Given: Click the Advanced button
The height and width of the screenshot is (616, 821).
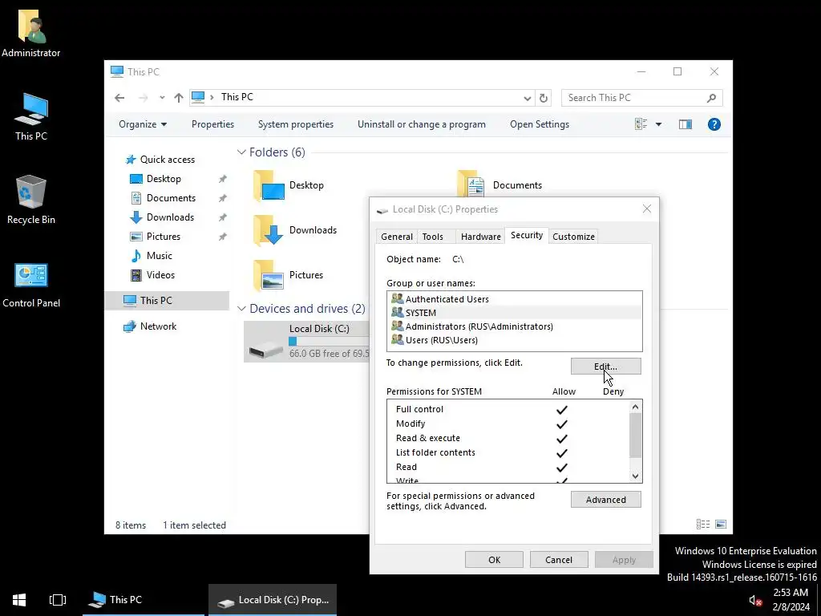Looking at the screenshot, I should (x=606, y=500).
